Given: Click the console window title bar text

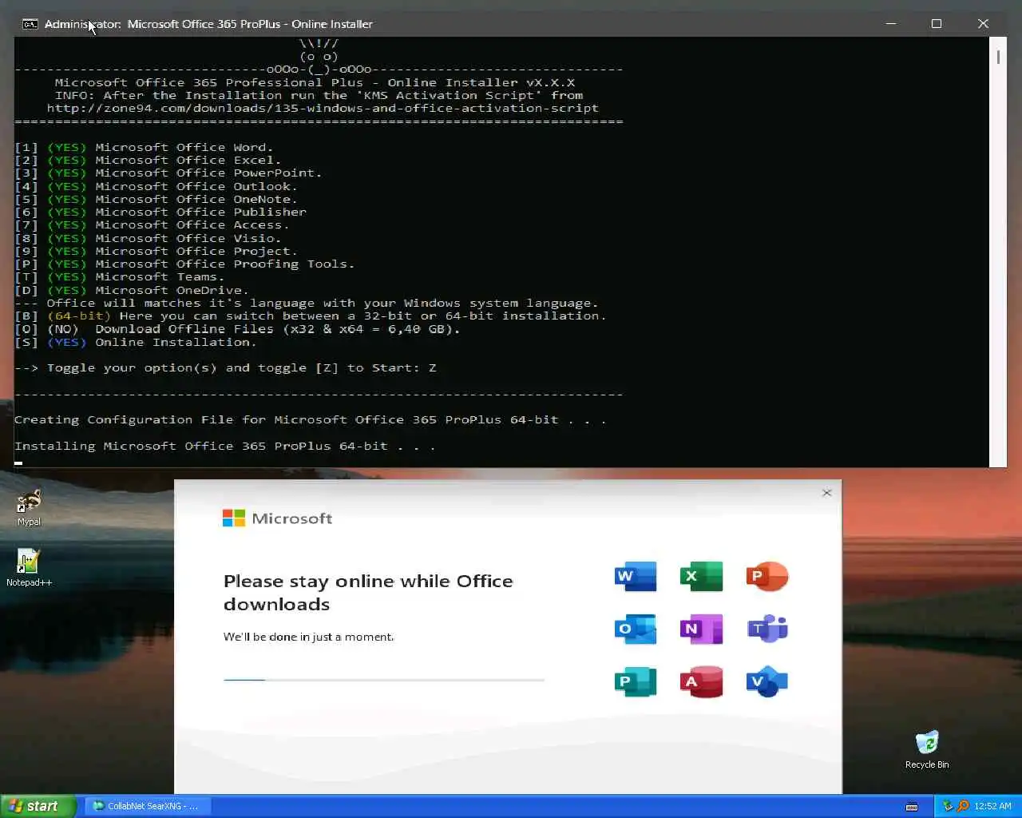Looking at the screenshot, I should pos(208,24).
